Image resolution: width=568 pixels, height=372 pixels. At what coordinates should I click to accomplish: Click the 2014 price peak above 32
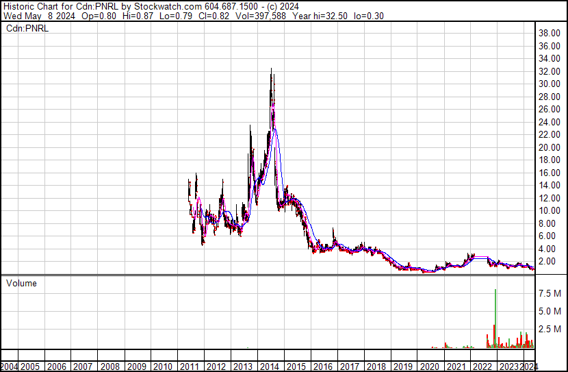click(272, 70)
